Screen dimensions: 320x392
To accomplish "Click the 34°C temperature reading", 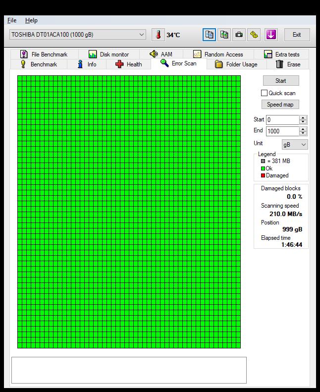I will pos(173,35).
